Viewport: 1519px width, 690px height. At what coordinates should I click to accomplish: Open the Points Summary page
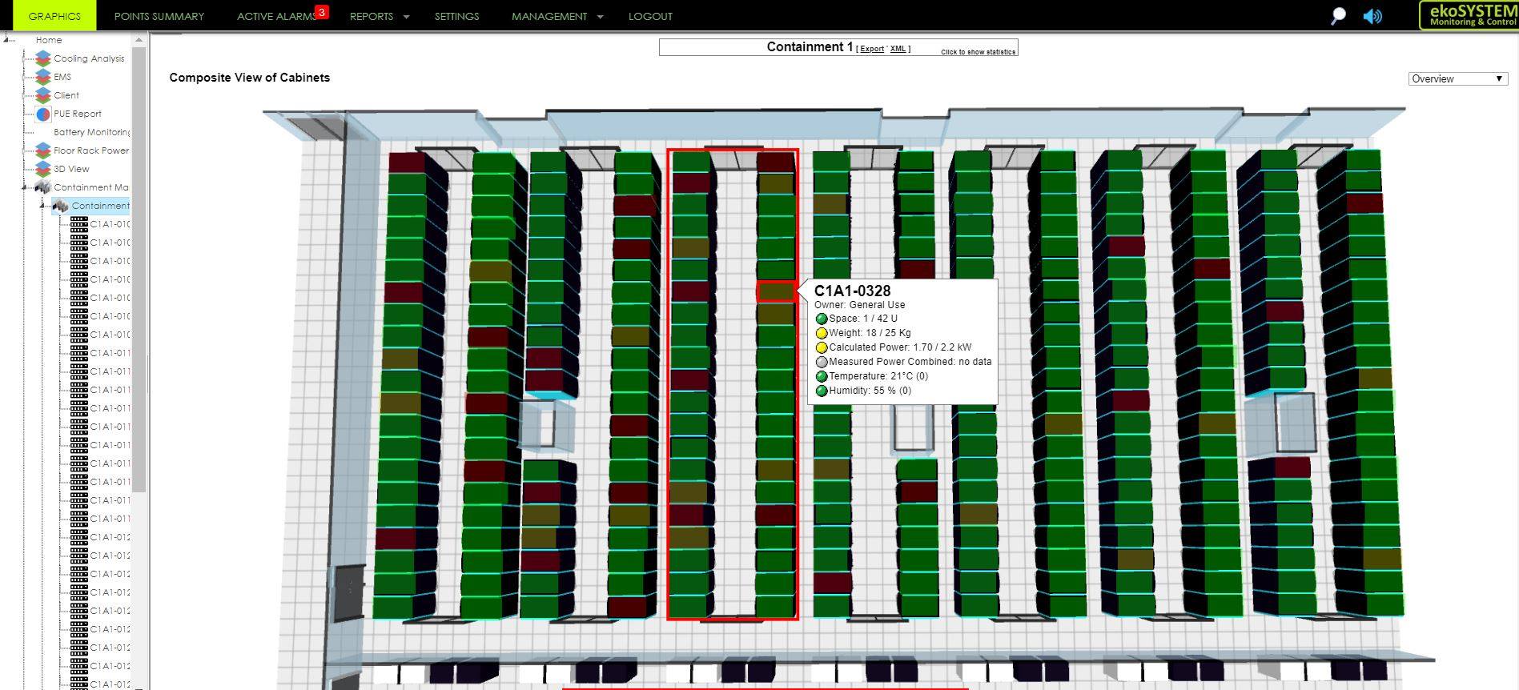159,16
